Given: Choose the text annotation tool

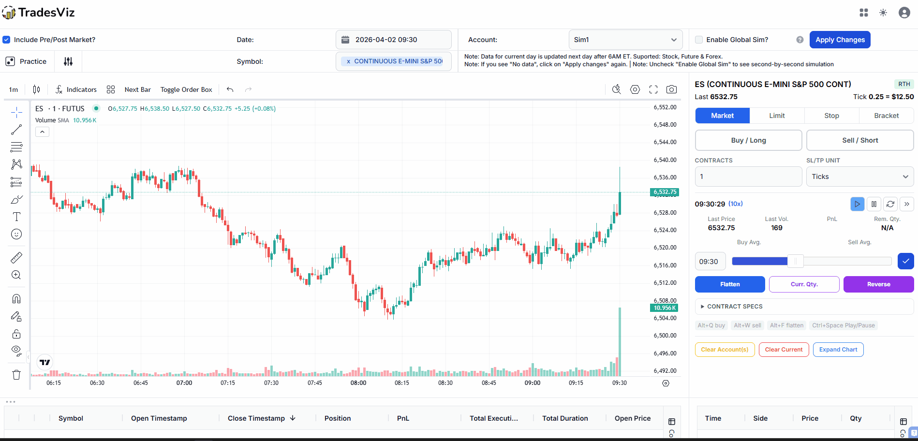Looking at the screenshot, I should [16, 217].
